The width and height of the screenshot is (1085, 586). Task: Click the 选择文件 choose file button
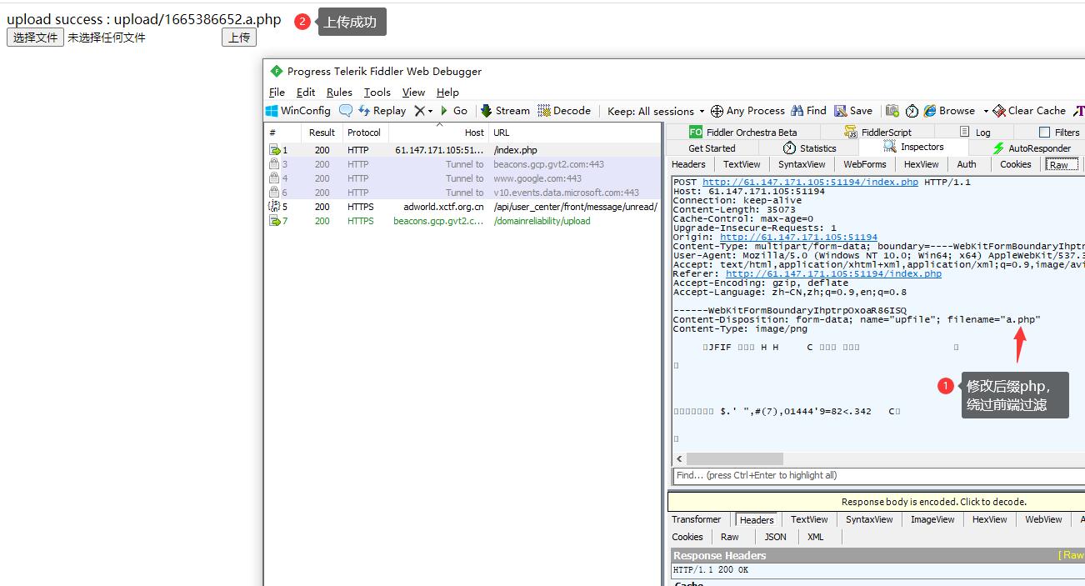(x=35, y=38)
